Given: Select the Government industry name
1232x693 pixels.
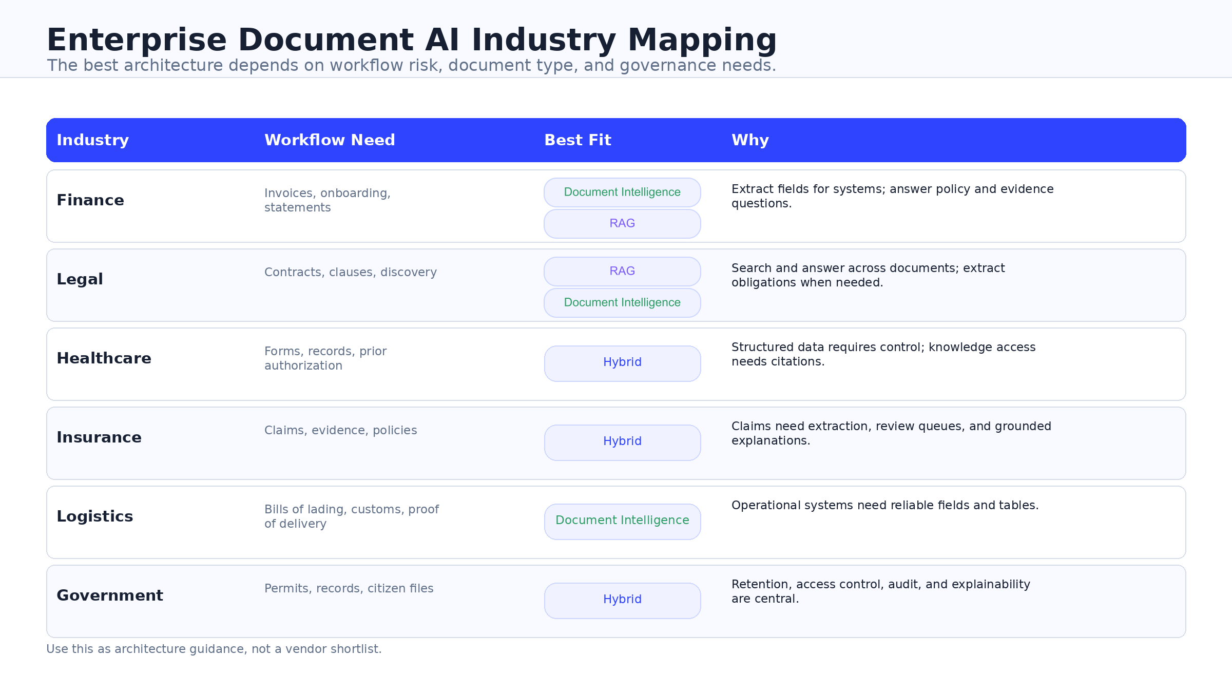Looking at the screenshot, I should pos(110,595).
